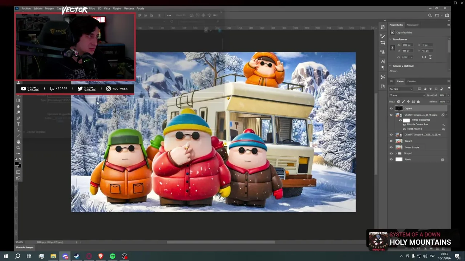Open the Brush Settings panel icon
Screen dimensions: 465x261
pos(383,36)
